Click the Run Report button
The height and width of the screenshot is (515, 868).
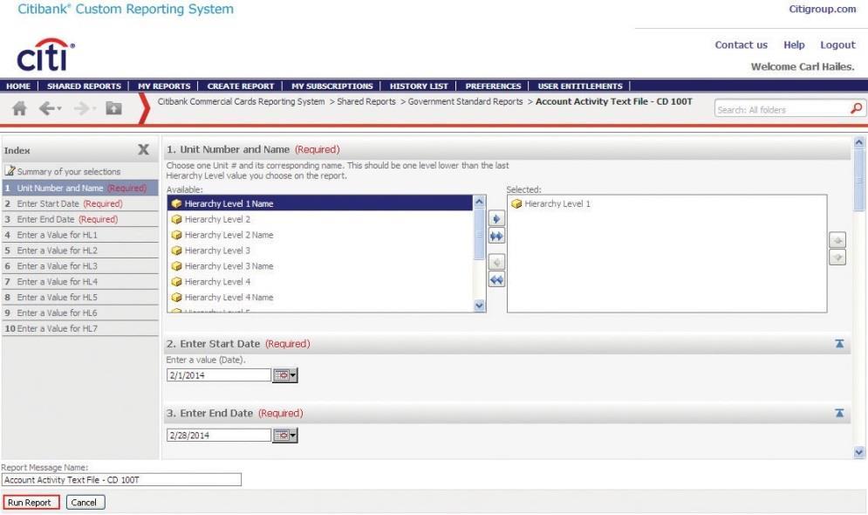pos(31,502)
